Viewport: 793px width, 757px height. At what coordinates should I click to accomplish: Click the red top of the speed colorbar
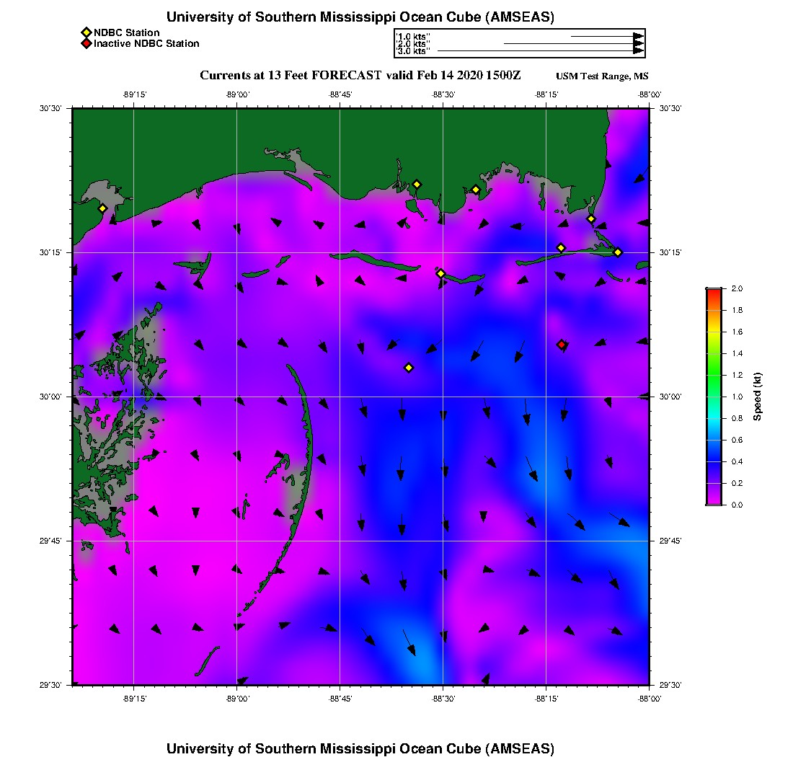click(x=713, y=291)
